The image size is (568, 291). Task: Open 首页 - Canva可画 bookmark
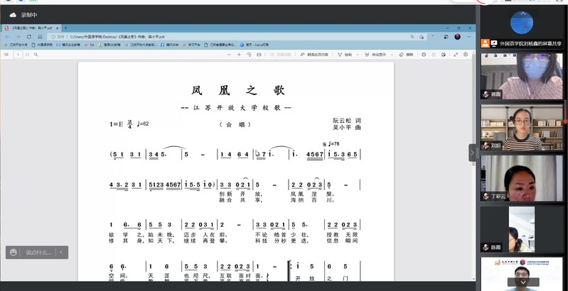(254, 45)
